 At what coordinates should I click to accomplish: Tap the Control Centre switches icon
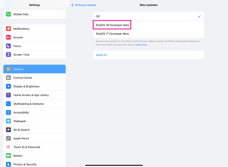point(9,78)
